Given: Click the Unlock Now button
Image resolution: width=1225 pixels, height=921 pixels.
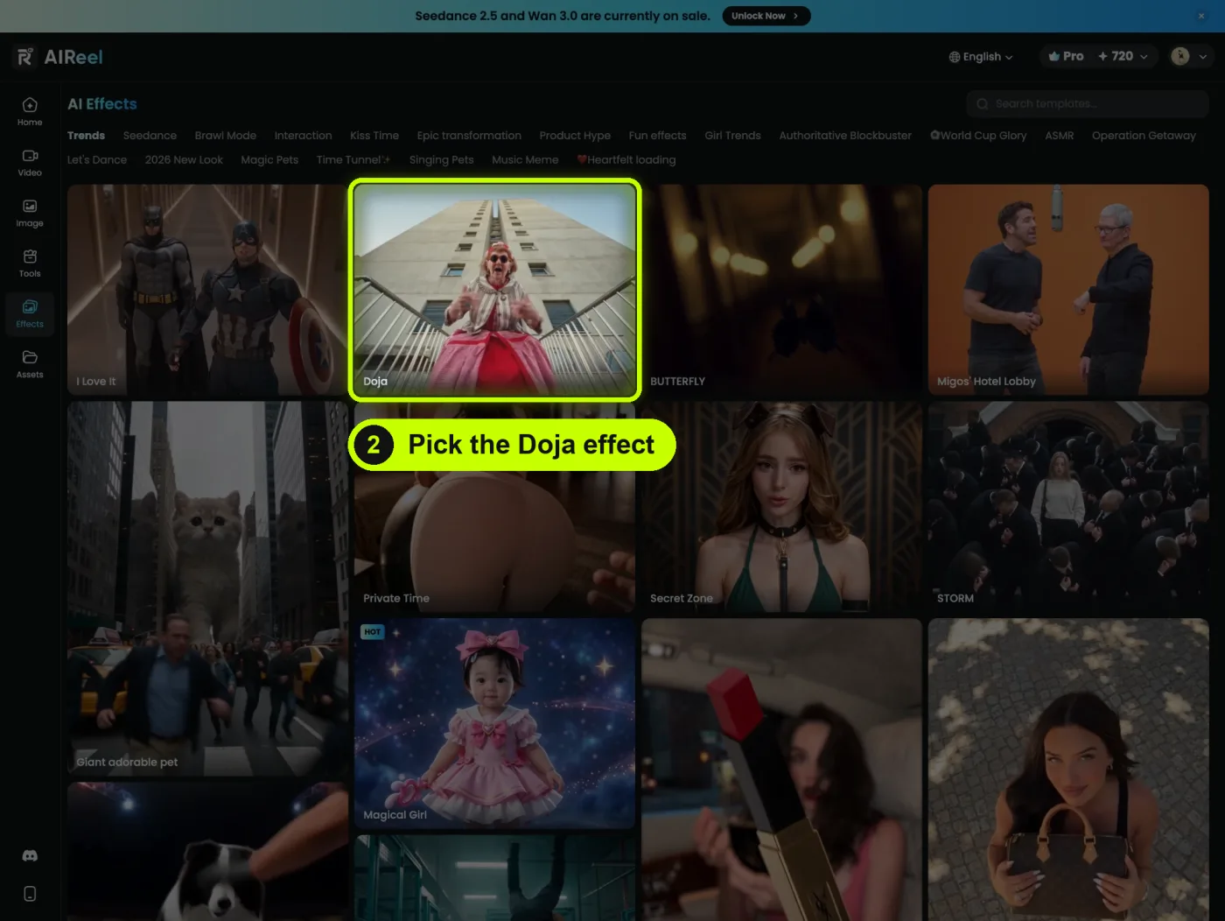Looking at the screenshot, I should tap(766, 16).
